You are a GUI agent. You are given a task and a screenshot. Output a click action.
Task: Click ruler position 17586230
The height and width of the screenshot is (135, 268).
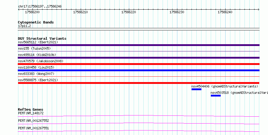[x=177, y=12]
